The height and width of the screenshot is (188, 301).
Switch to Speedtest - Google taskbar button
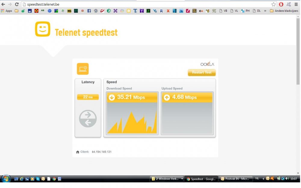[201, 179]
